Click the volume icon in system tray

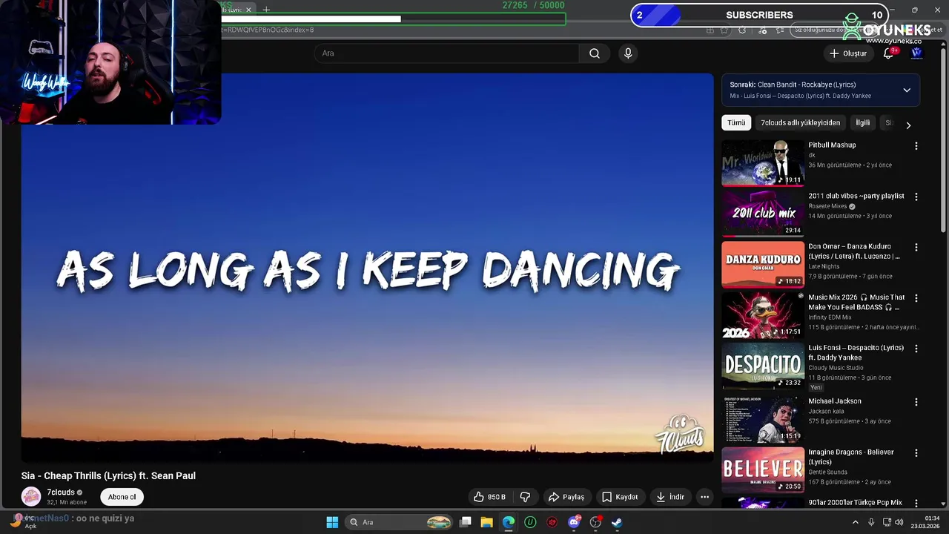click(x=899, y=522)
